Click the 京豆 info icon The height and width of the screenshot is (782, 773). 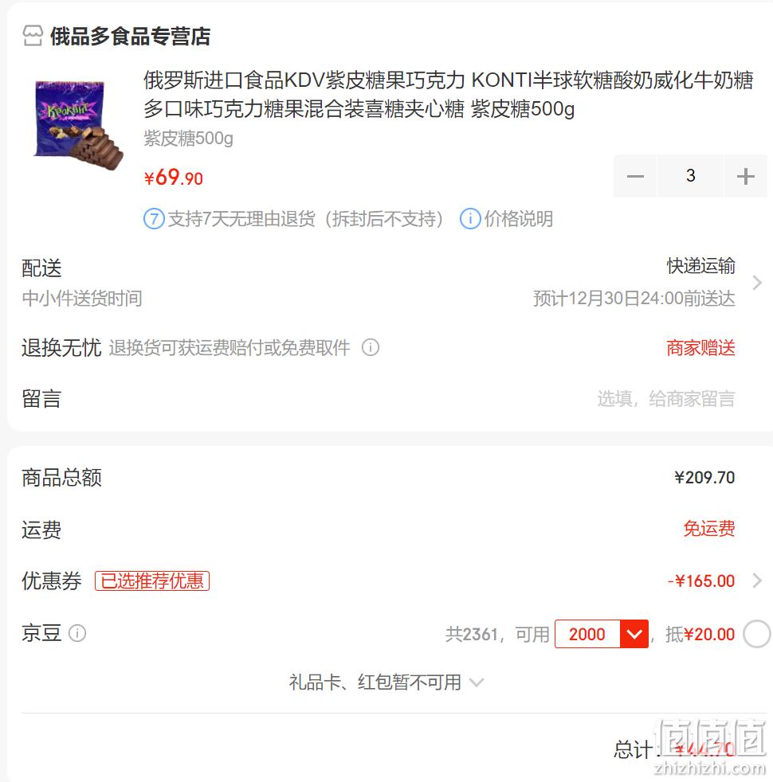(77, 633)
